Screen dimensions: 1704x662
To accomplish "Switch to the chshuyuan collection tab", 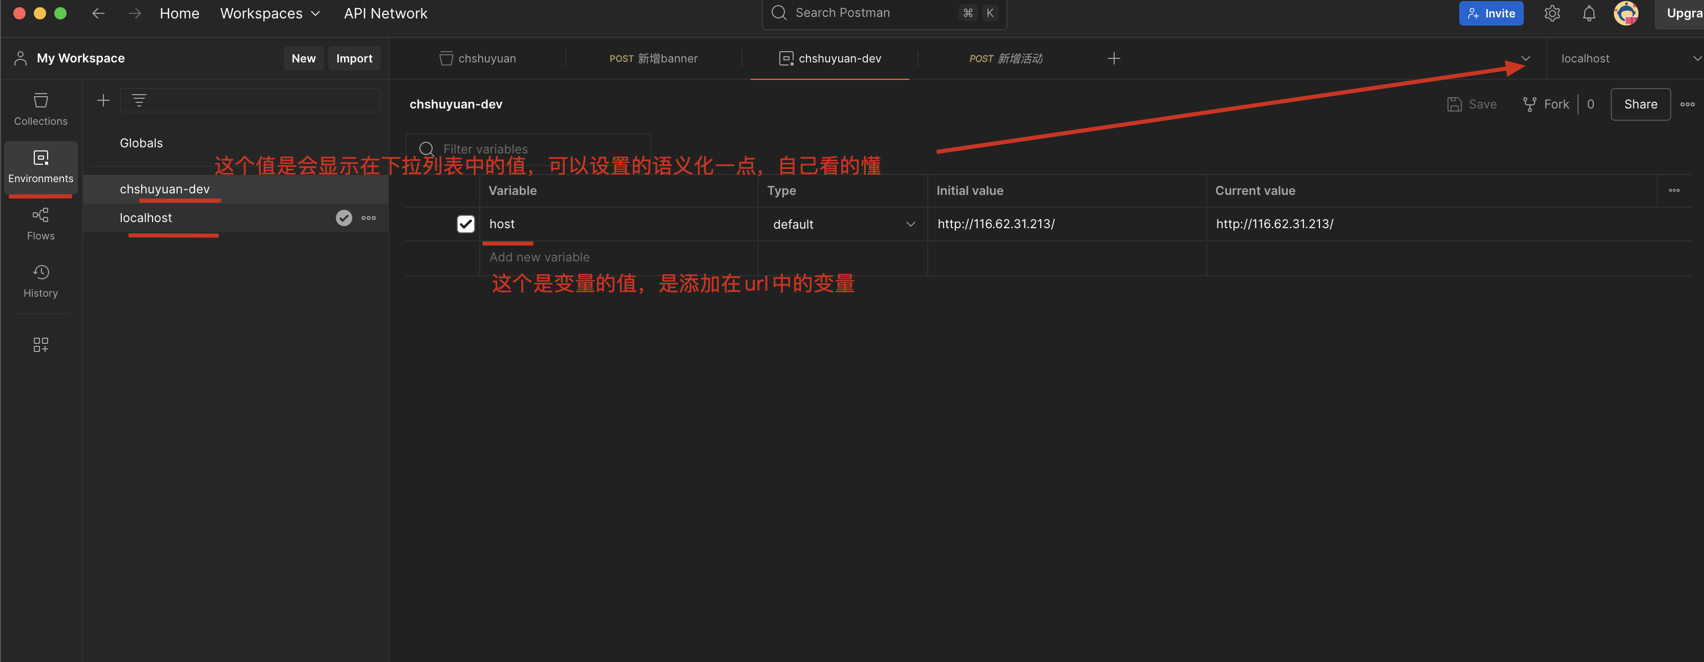I will [478, 58].
